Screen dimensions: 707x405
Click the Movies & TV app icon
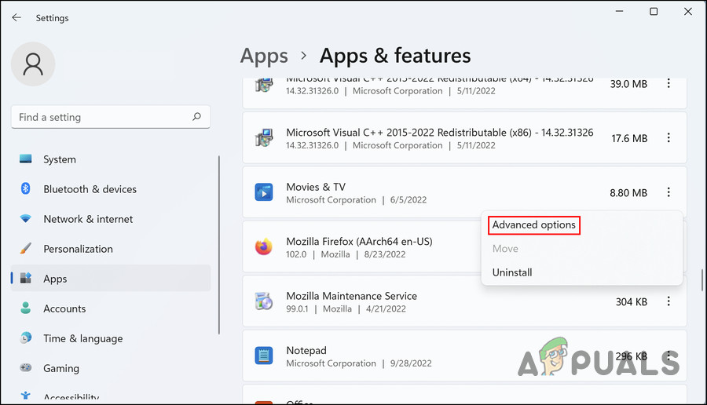(264, 192)
